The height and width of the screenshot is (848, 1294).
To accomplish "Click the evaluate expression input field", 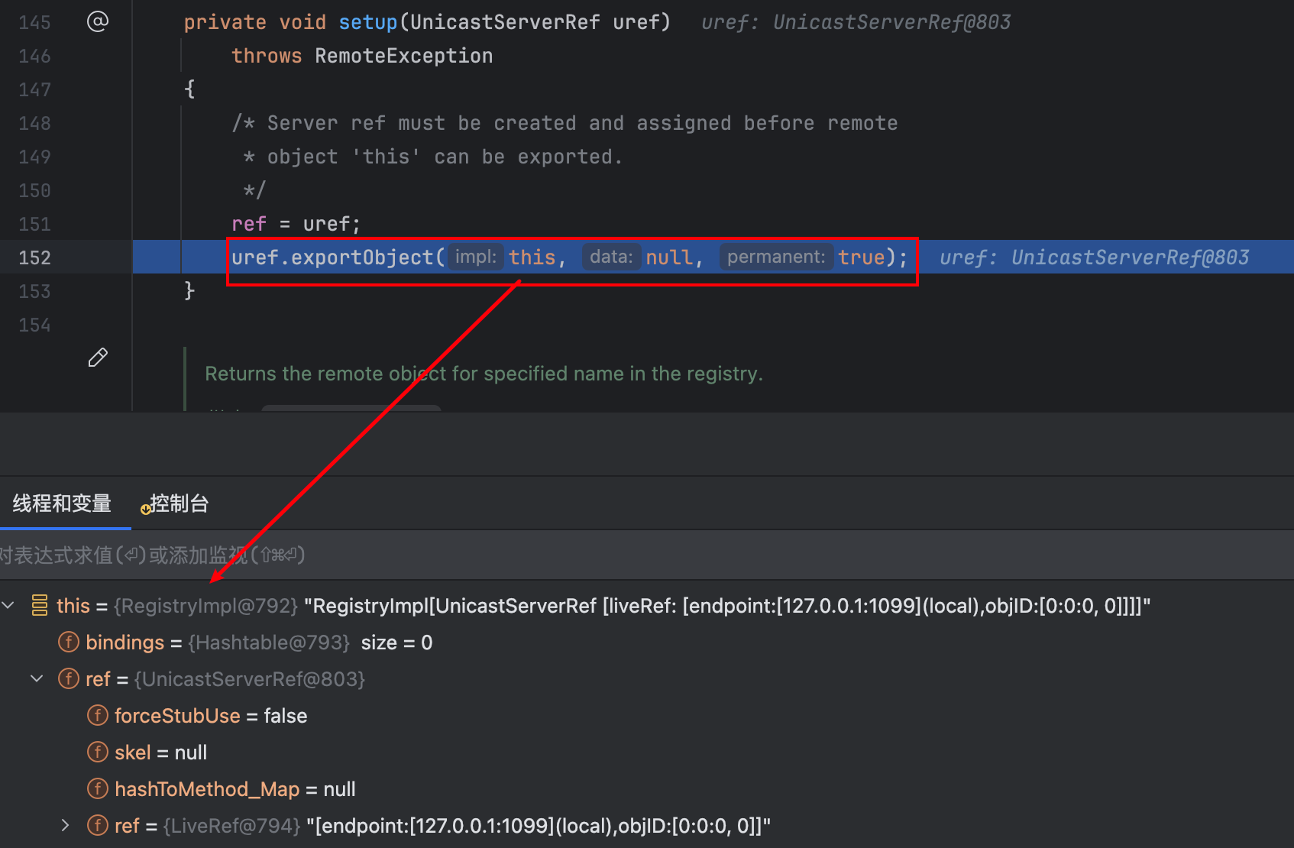I will pyautogui.click(x=647, y=555).
